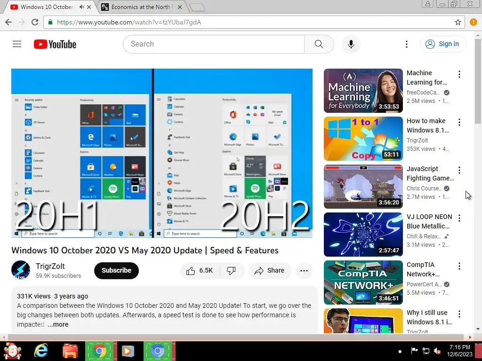Open TrigrZolt channel name link
This screenshot has height=361, width=482.
coord(50,266)
